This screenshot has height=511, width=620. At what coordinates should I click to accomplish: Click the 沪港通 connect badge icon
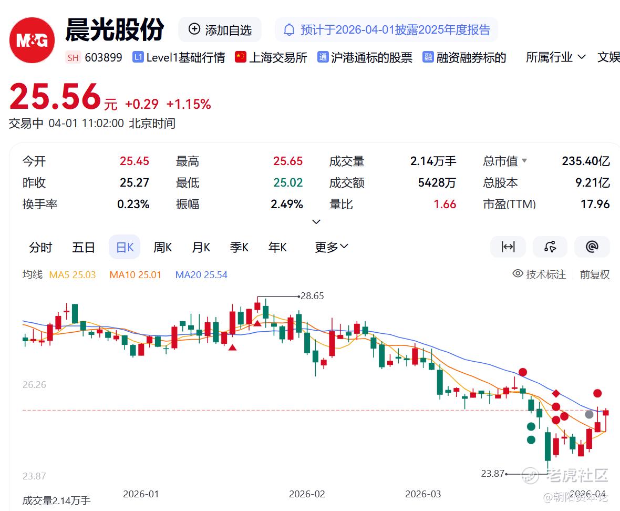pos(323,57)
